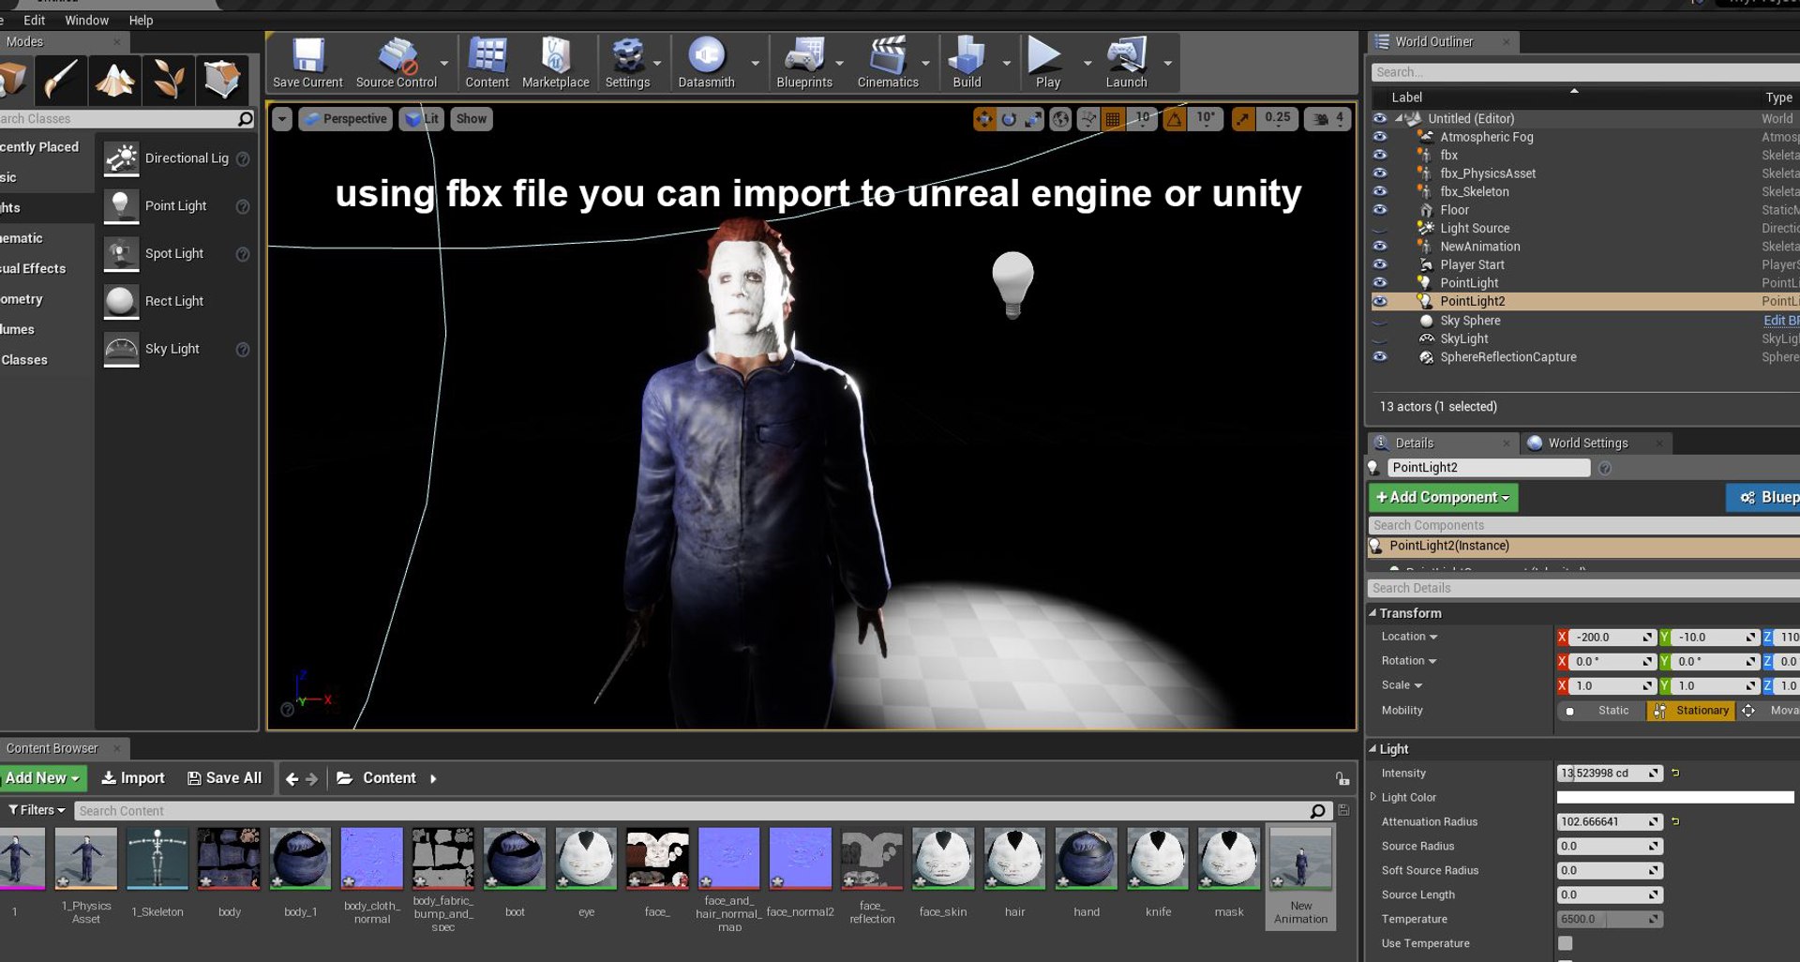
Task: Click the Content breadcrumb path
Action: pyautogui.click(x=389, y=778)
